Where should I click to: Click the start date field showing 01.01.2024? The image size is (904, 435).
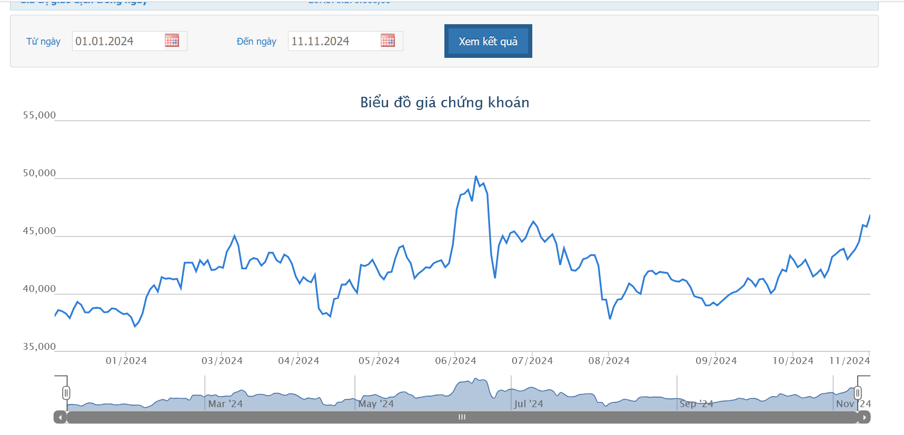(130, 41)
